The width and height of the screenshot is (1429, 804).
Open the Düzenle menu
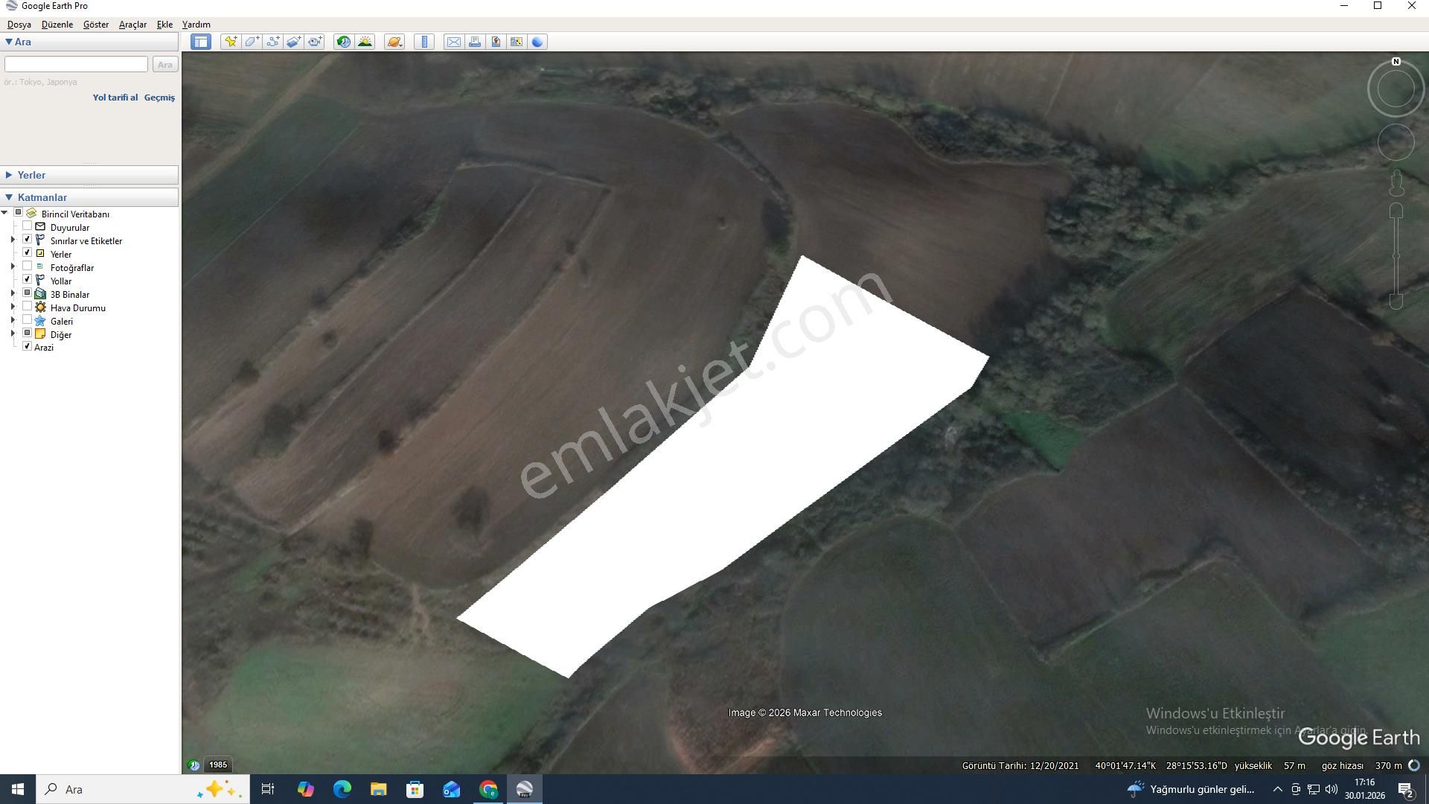click(x=57, y=25)
